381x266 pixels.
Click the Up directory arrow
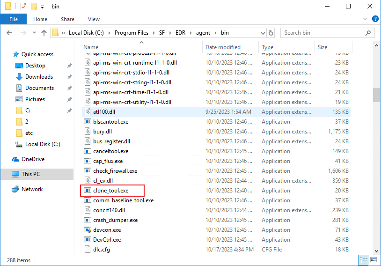click(44, 33)
